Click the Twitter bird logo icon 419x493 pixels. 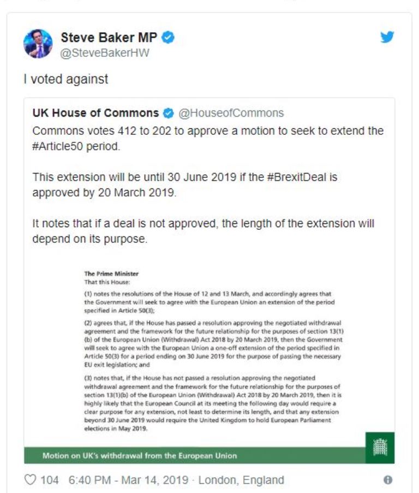coord(386,38)
